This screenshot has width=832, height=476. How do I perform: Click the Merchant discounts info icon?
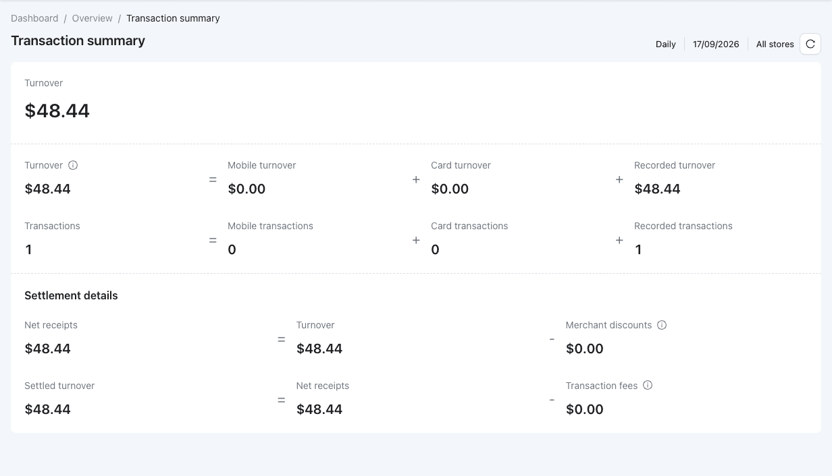662,325
